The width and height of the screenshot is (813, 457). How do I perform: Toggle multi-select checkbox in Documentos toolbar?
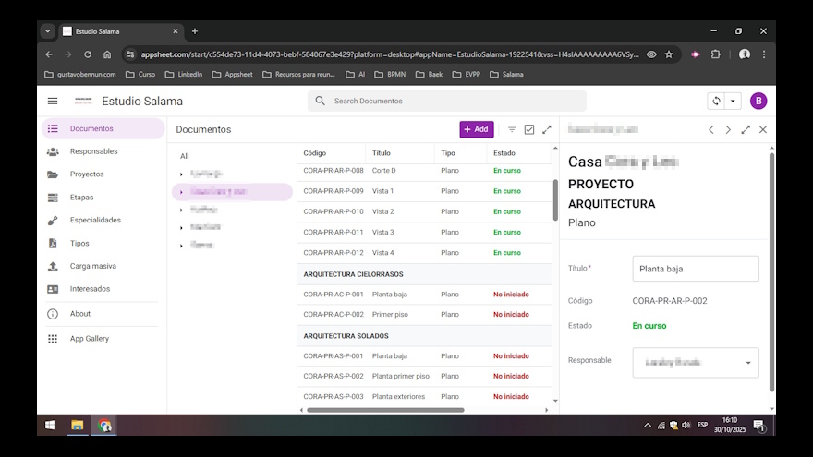pyautogui.click(x=529, y=130)
